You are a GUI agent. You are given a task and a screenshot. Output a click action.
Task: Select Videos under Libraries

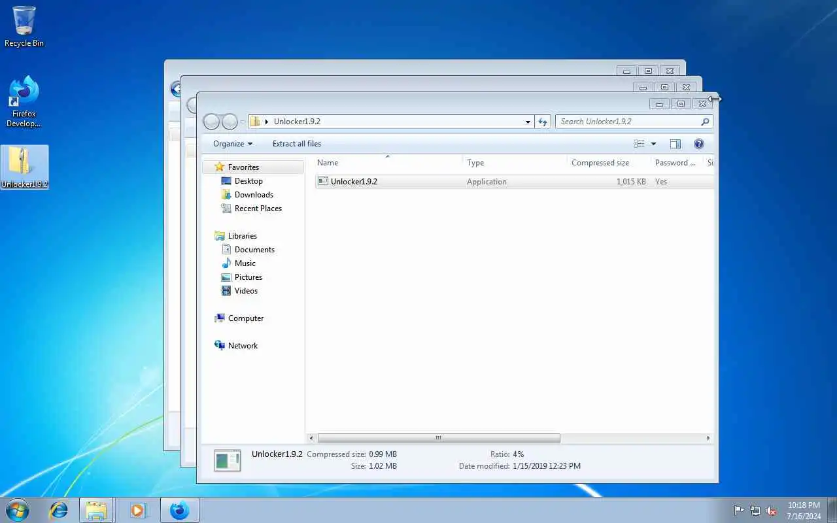tap(247, 291)
